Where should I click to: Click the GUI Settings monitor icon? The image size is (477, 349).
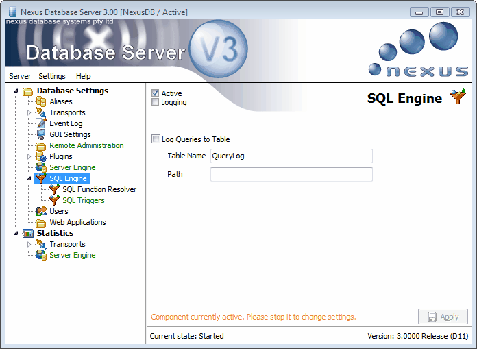tap(41, 134)
